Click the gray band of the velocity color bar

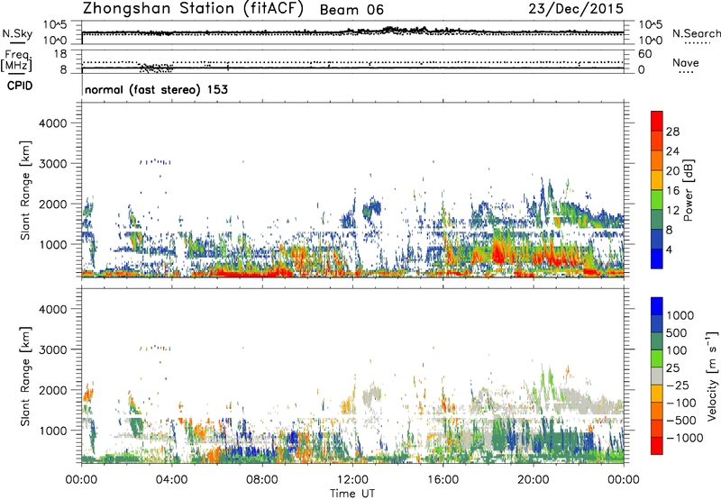pyautogui.click(x=657, y=377)
